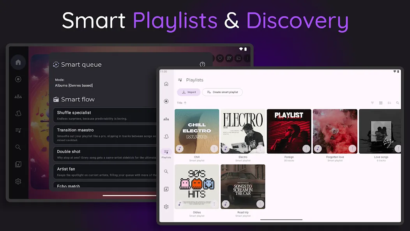Open music library icon in dark tablet sidebar
Viewport: 410px width, 231px height.
(18, 164)
